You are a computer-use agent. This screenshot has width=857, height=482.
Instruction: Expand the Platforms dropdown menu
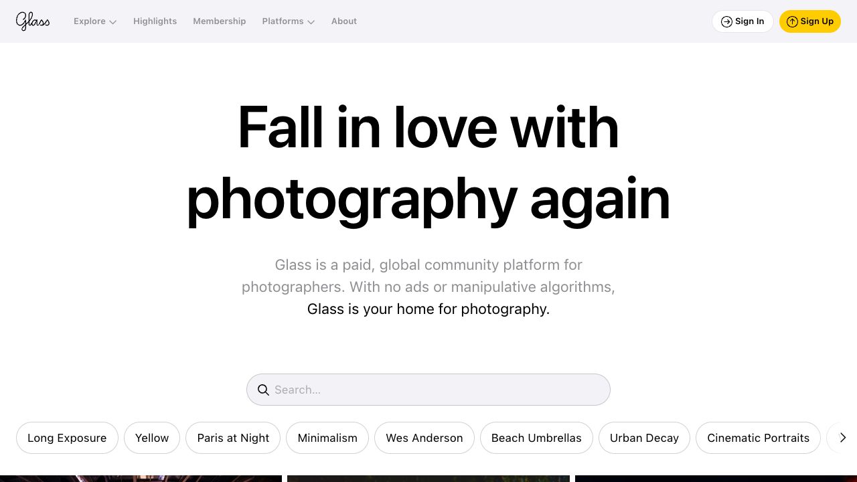[x=289, y=21]
